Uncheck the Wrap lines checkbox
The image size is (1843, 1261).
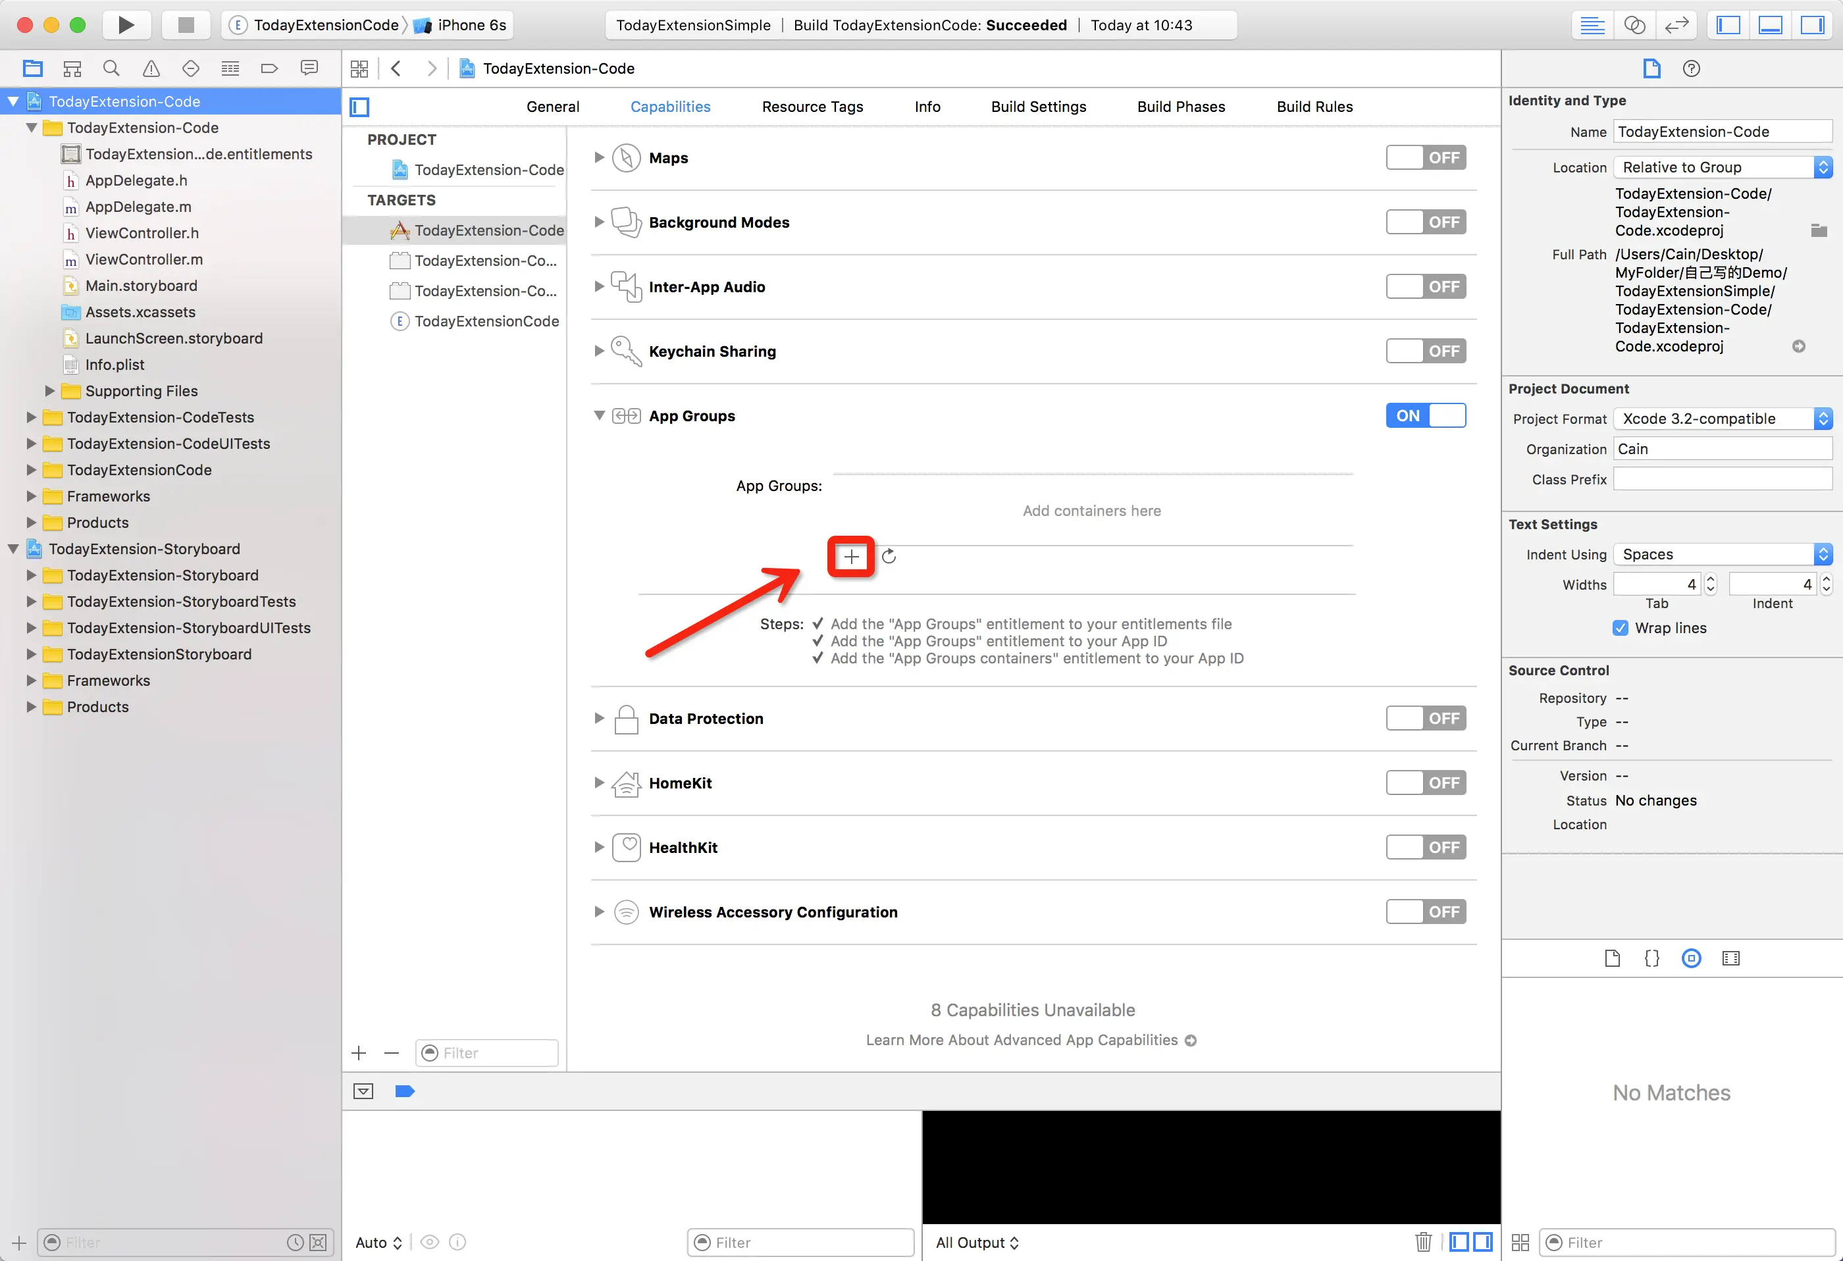coord(1620,628)
